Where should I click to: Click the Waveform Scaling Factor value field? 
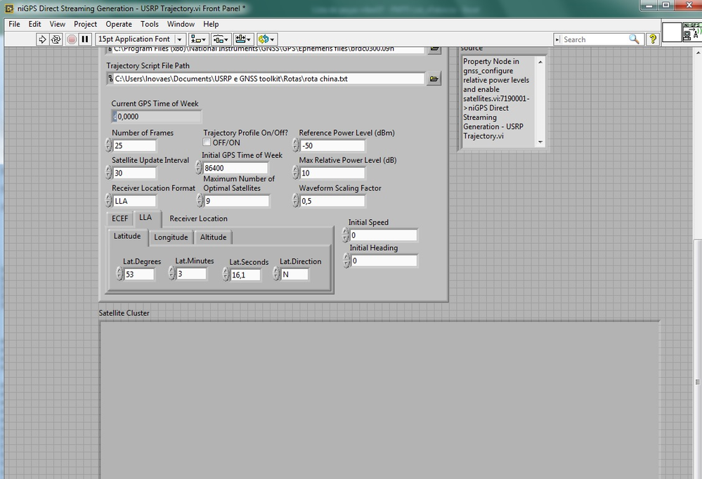click(x=332, y=201)
